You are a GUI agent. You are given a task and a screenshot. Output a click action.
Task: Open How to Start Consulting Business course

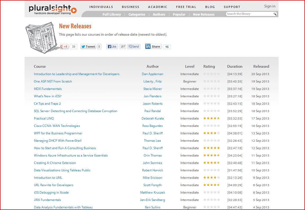pyautogui.click(x=65, y=148)
